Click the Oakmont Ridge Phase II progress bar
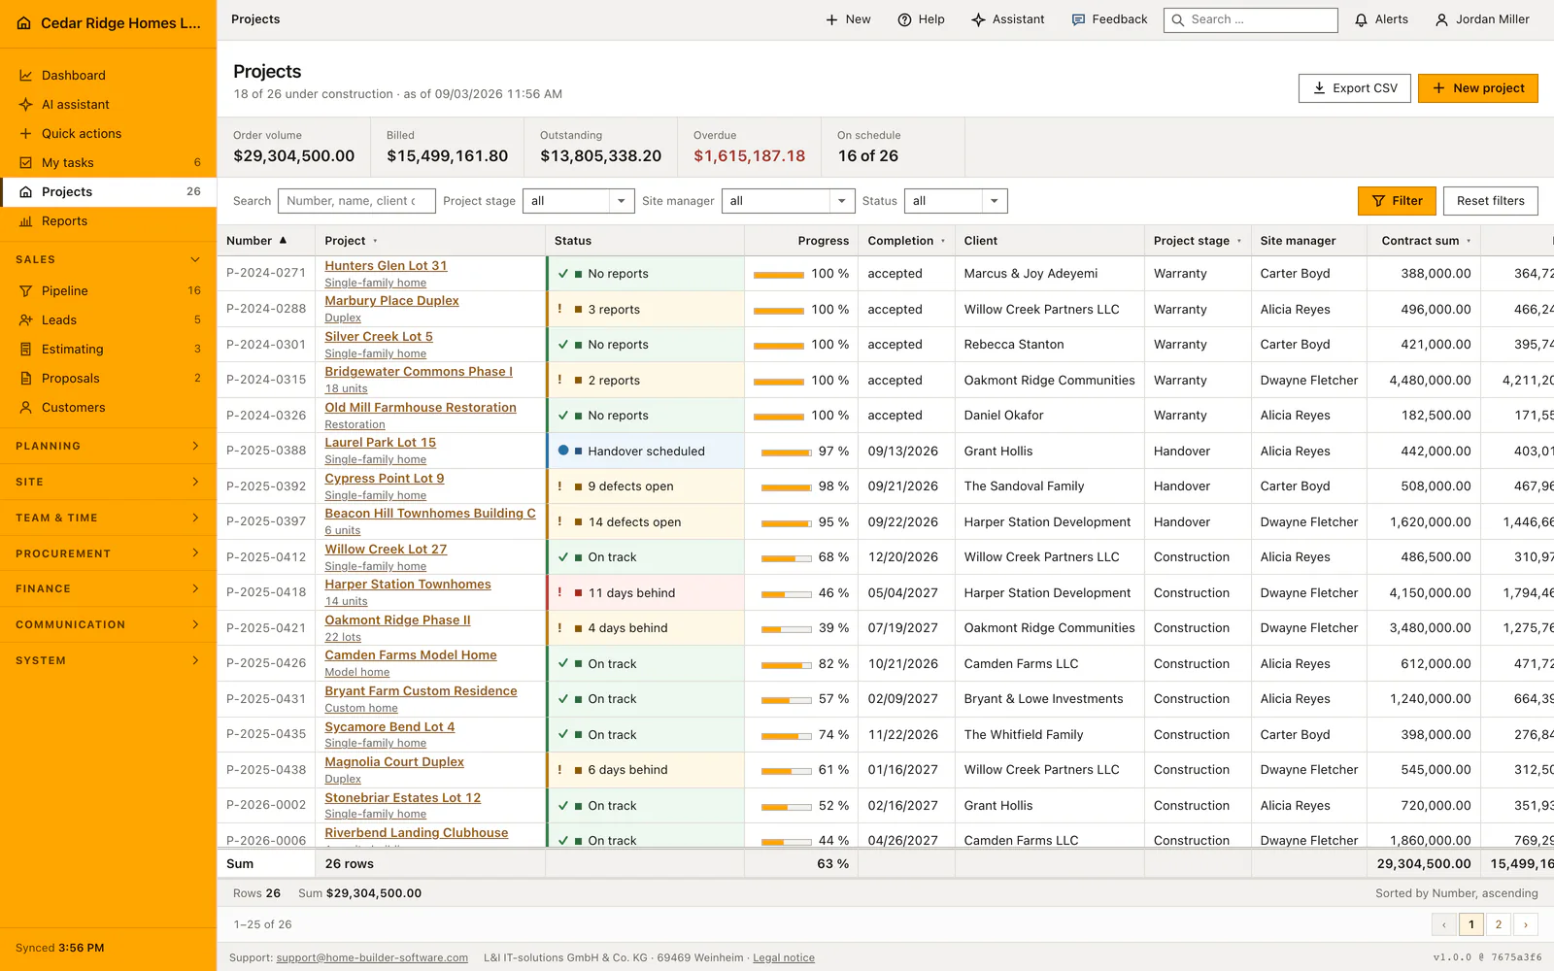This screenshot has width=1554, height=971. [x=786, y=629]
